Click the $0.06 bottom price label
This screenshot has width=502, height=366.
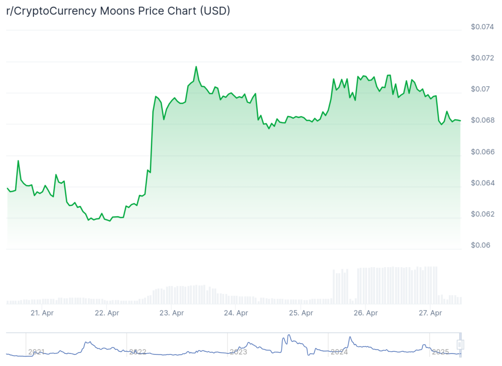(x=480, y=245)
